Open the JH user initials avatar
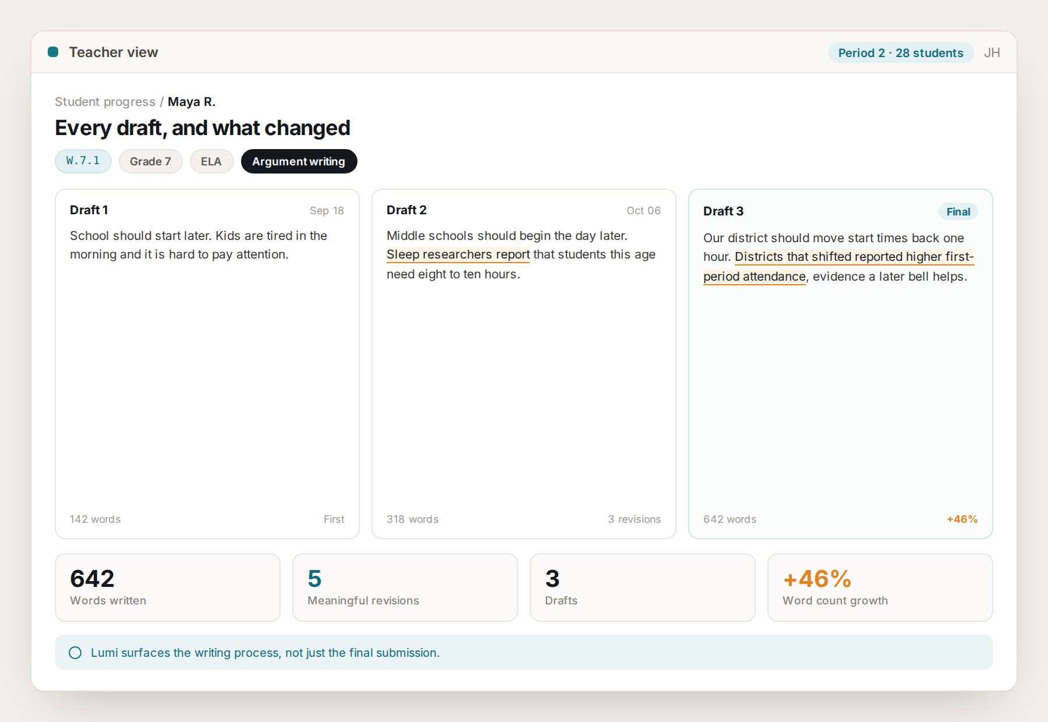Viewport: 1048px width, 722px height. coord(992,52)
